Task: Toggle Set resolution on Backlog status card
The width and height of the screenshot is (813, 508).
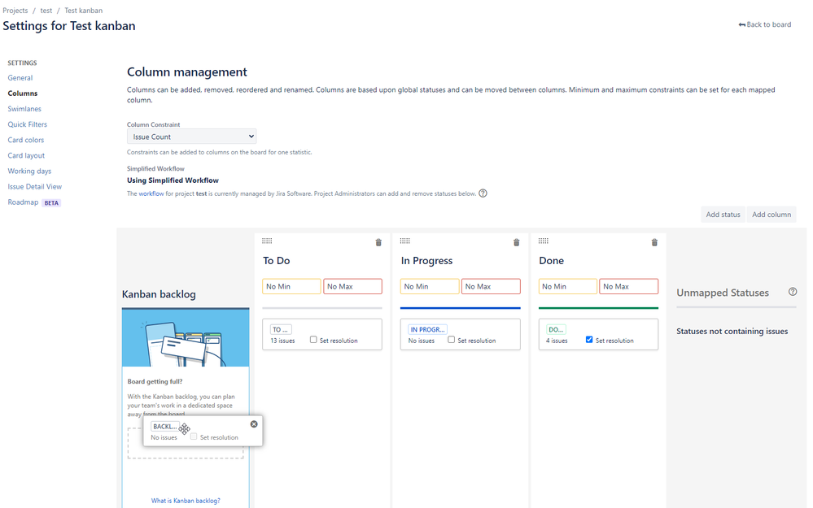Action: pyautogui.click(x=194, y=436)
